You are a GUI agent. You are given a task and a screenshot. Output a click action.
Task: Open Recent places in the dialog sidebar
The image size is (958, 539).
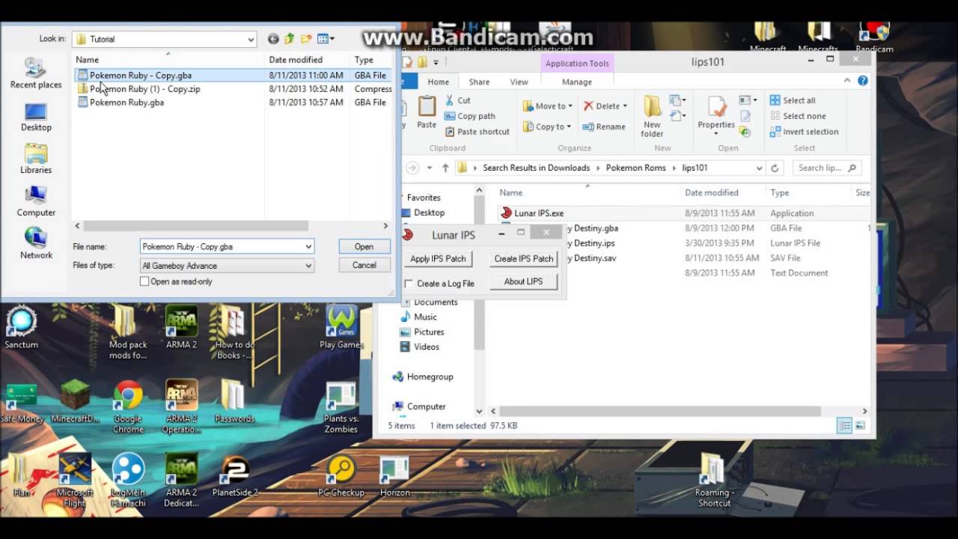[x=35, y=73]
